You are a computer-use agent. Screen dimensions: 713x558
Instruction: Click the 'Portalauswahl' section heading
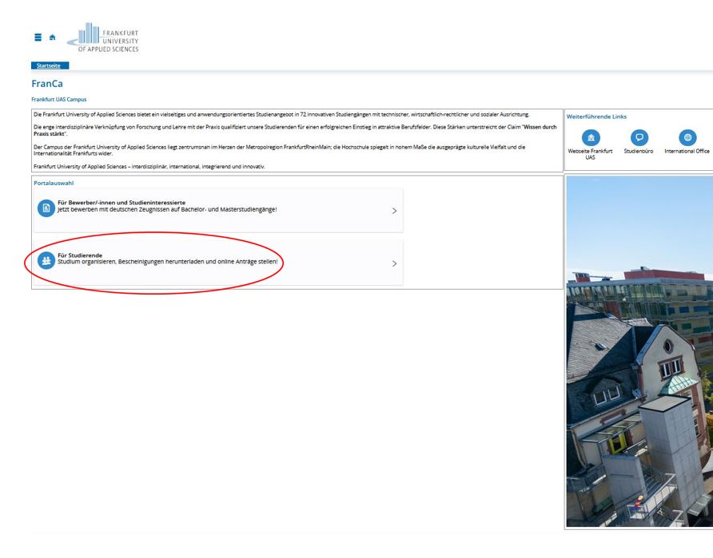[x=54, y=183]
